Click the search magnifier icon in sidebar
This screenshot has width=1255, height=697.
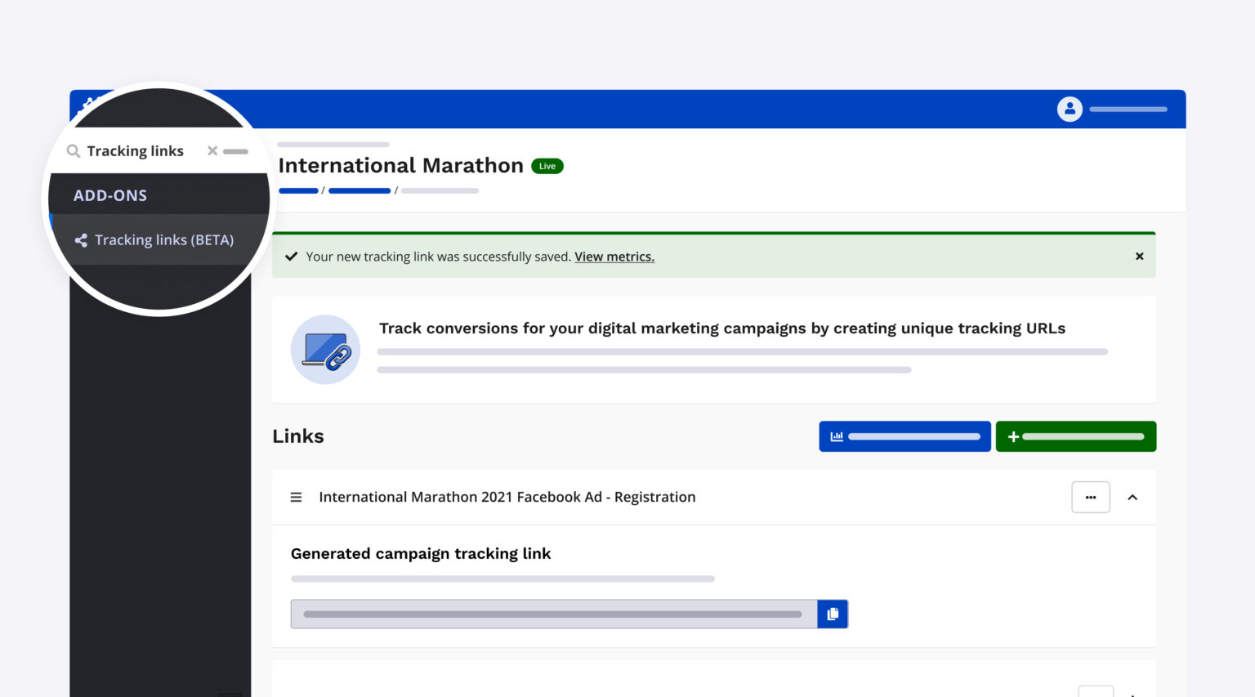point(73,150)
